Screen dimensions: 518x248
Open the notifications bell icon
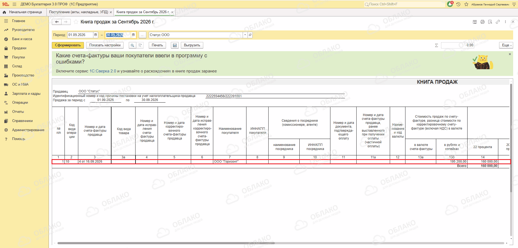click(450, 4)
